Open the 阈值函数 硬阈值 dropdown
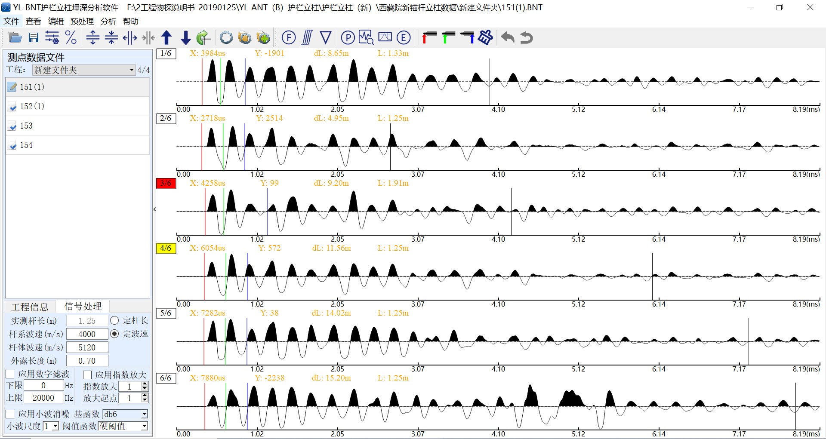 [144, 426]
